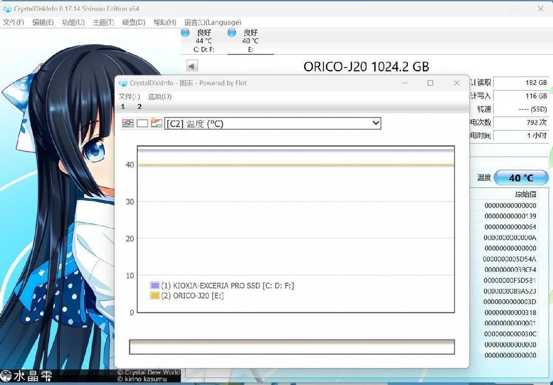Screen dimensions: 553x385
Task: Minimize the graph window
Action: pos(405,83)
